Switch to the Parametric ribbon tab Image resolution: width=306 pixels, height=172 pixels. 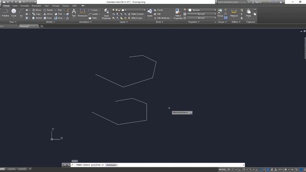[x=36, y=6]
